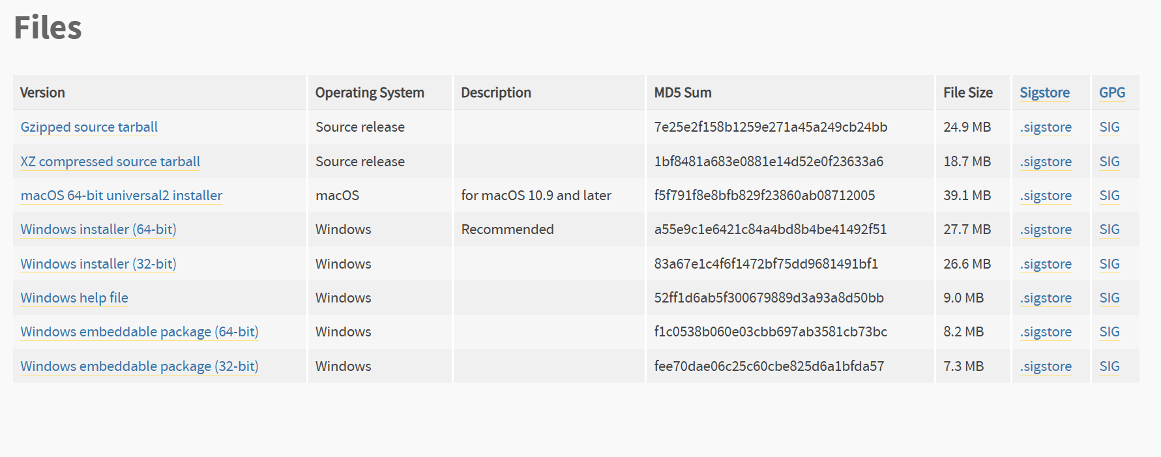Open the Gzipped source tarball link
The image size is (1161, 457).
[89, 127]
